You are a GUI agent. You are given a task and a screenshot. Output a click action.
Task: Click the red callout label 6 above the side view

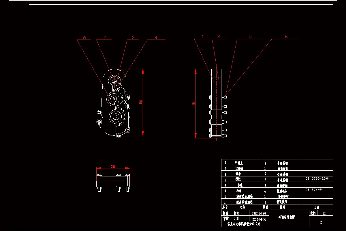(x=286, y=37)
